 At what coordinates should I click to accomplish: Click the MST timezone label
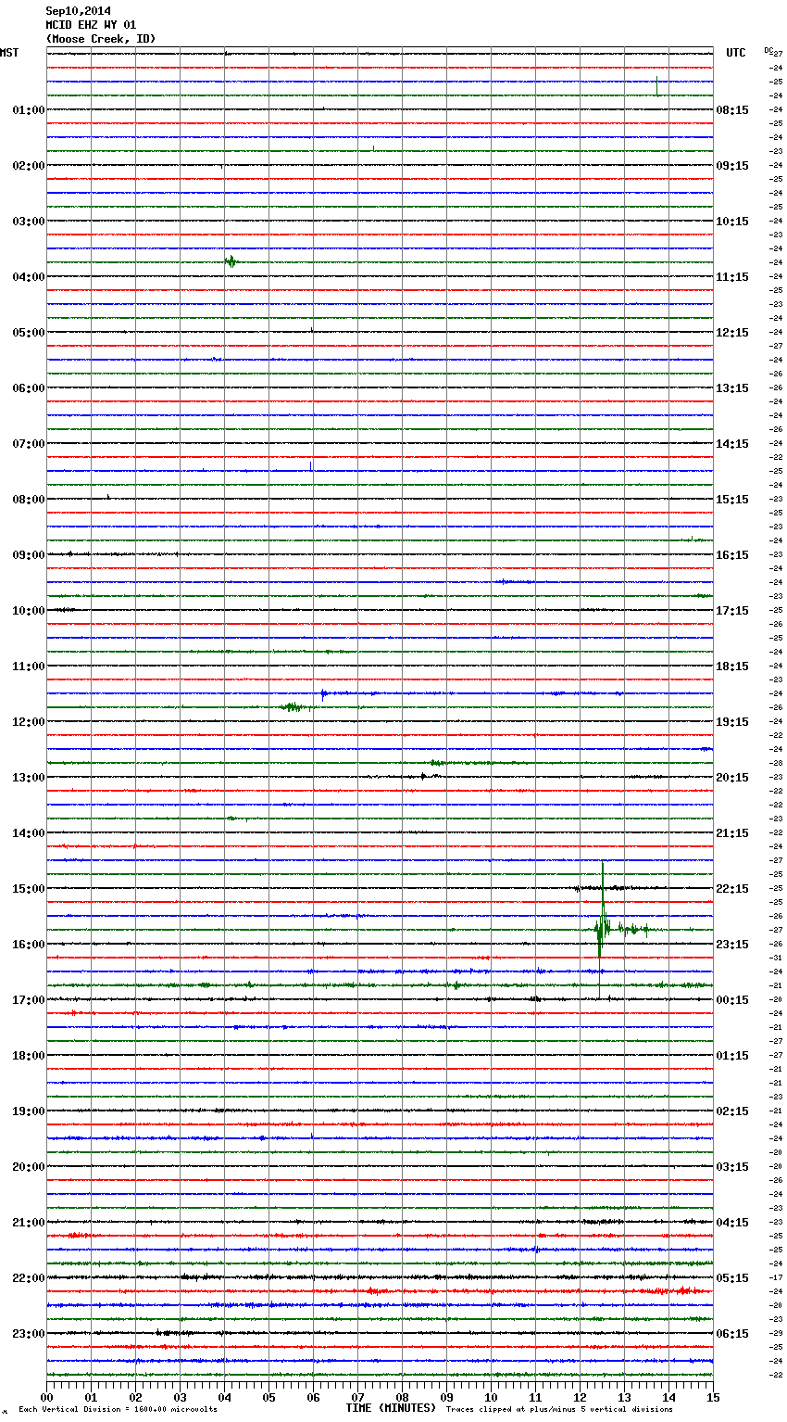(9, 53)
